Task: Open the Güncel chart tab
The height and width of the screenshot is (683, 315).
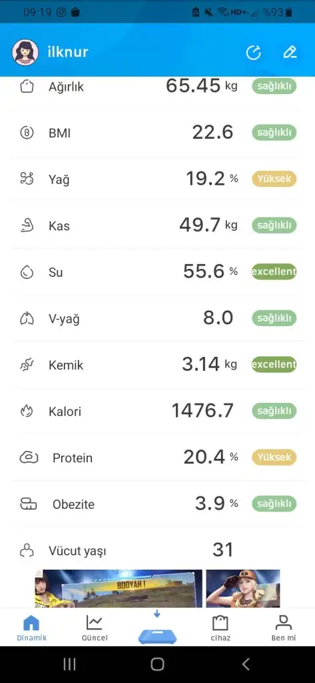Action: point(95,628)
